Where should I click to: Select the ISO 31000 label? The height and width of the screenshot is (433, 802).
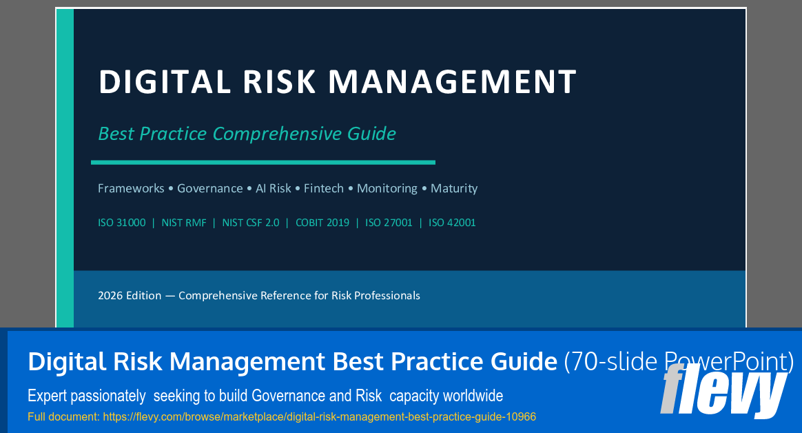click(121, 222)
